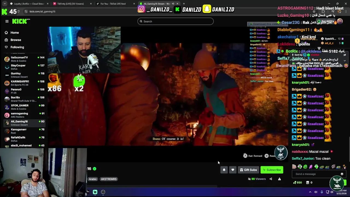This screenshot has height=197, width=350.
Task: Select the purple emote in quick emotes
Action: coord(311,167)
